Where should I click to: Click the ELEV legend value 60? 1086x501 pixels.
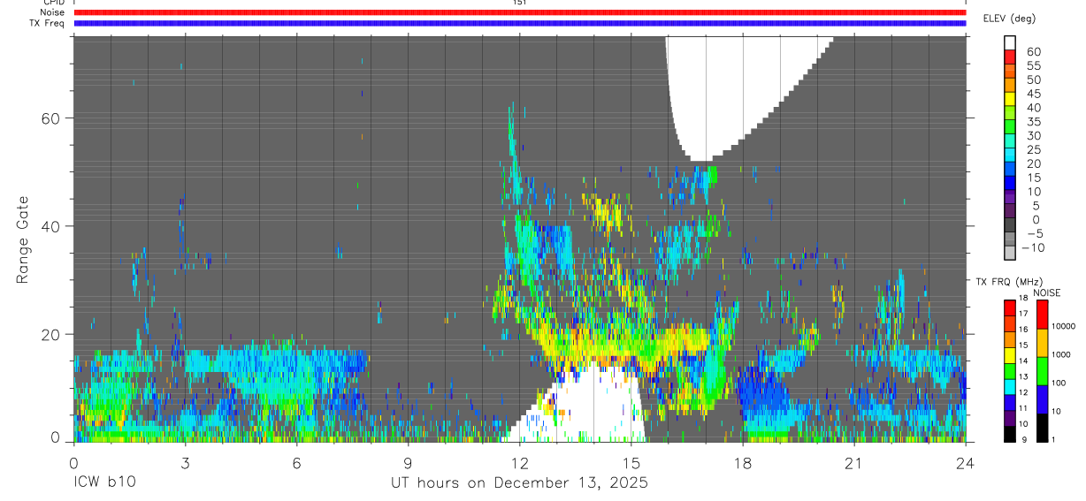coord(1033,51)
